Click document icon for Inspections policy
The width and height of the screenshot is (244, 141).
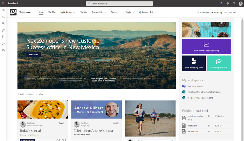click(184, 125)
